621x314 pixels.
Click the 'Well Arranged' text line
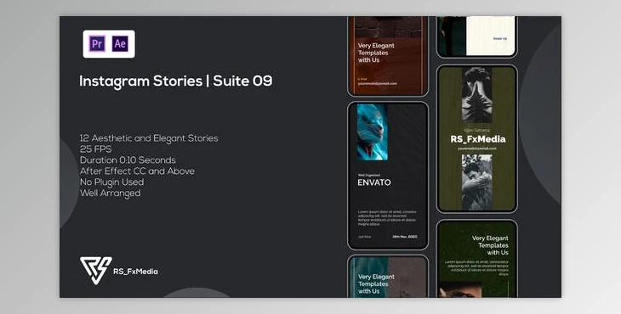pos(110,193)
